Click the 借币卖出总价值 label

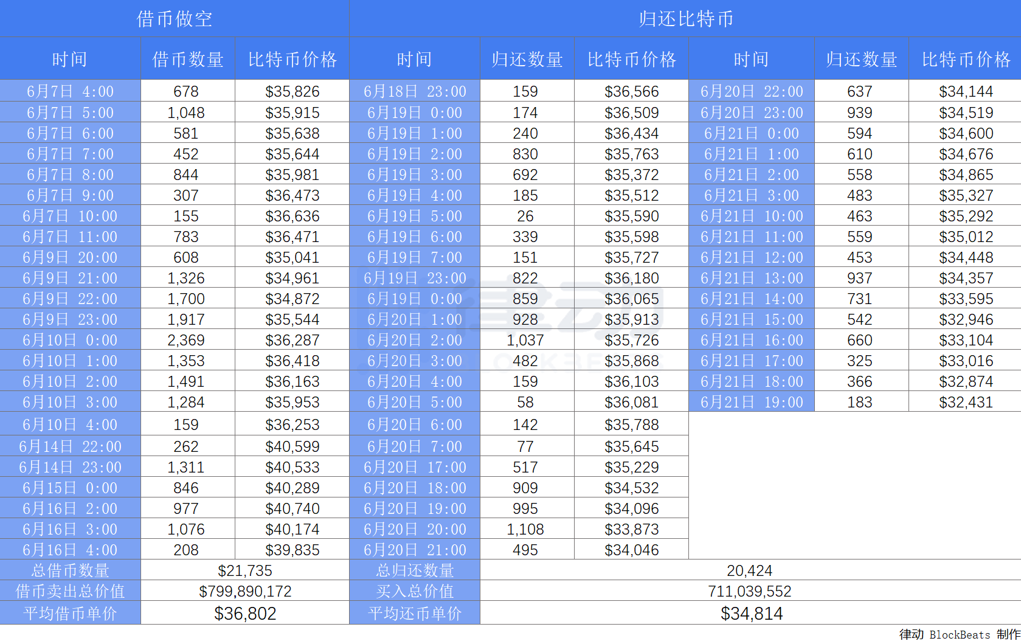pyautogui.click(x=70, y=591)
